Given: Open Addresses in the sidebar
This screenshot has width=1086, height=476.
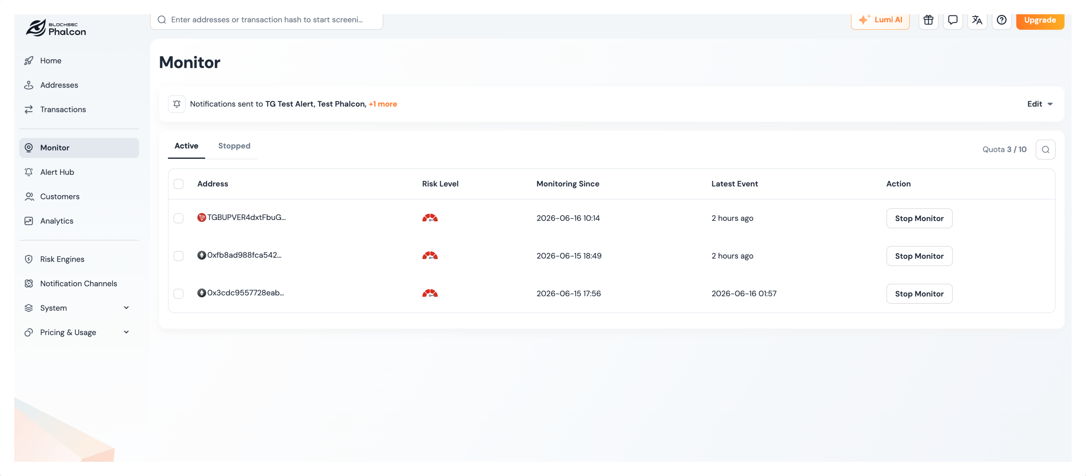Looking at the screenshot, I should pos(79,85).
